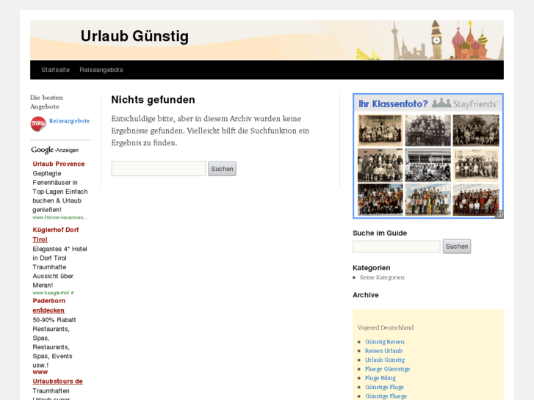Open the Reiseangebote navigation menu item

pyautogui.click(x=101, y=70)
